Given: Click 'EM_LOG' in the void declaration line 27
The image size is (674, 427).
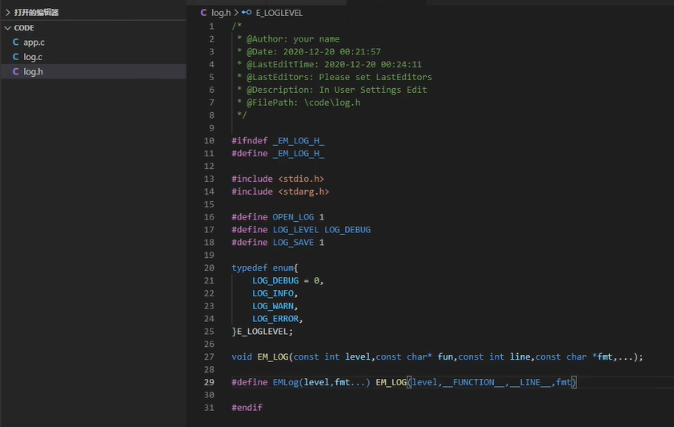Looking at the screenshot, I should (272, 357).
